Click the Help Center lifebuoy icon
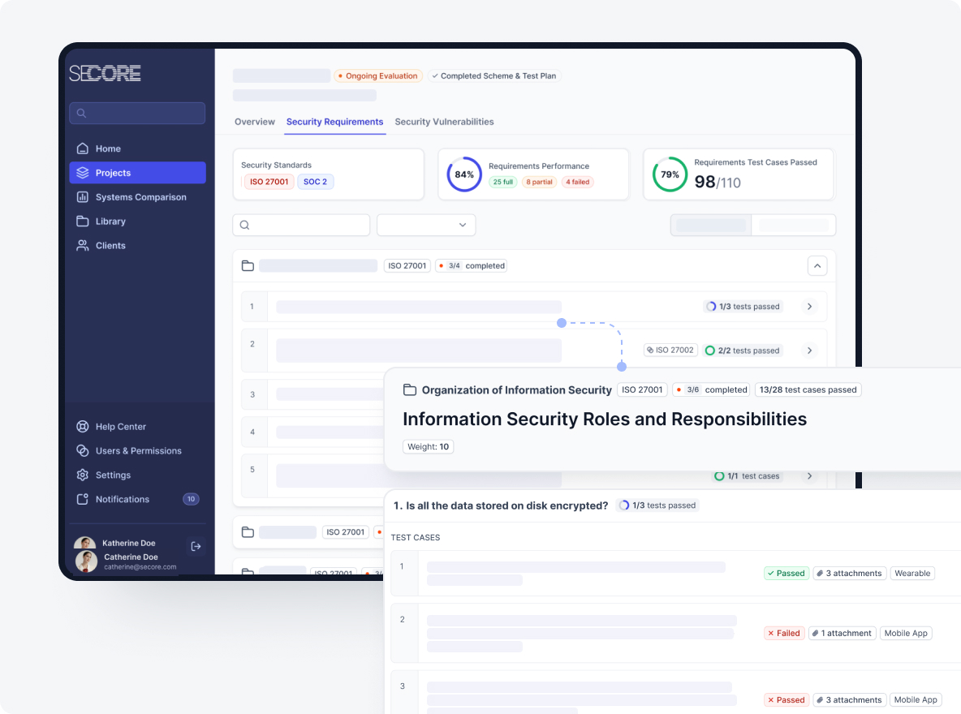The image size is (961, 714). [x=82, y=427]
